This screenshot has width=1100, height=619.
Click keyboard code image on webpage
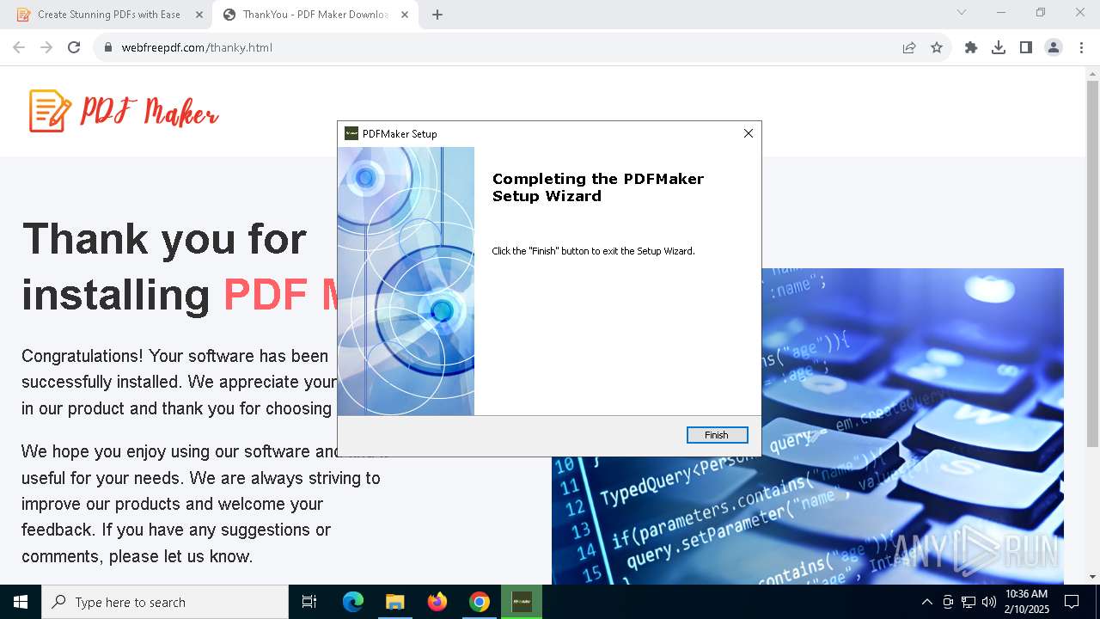pyautogui.click(x=913, y=426)
